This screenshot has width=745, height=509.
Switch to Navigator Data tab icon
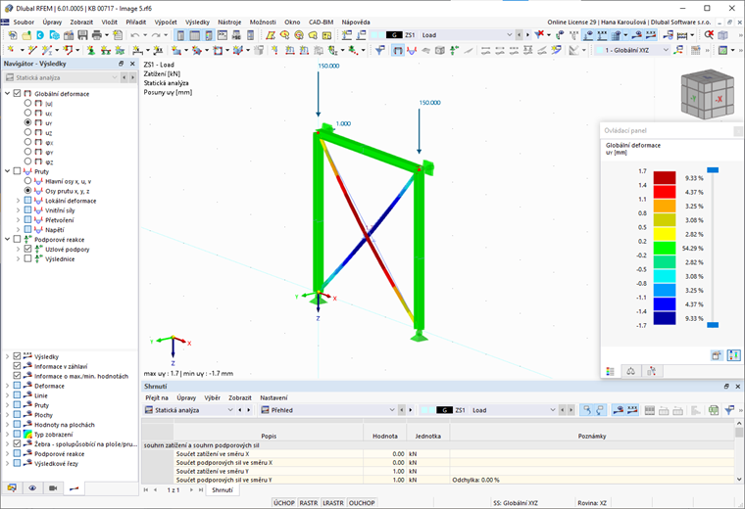click(x=12, y=488)
